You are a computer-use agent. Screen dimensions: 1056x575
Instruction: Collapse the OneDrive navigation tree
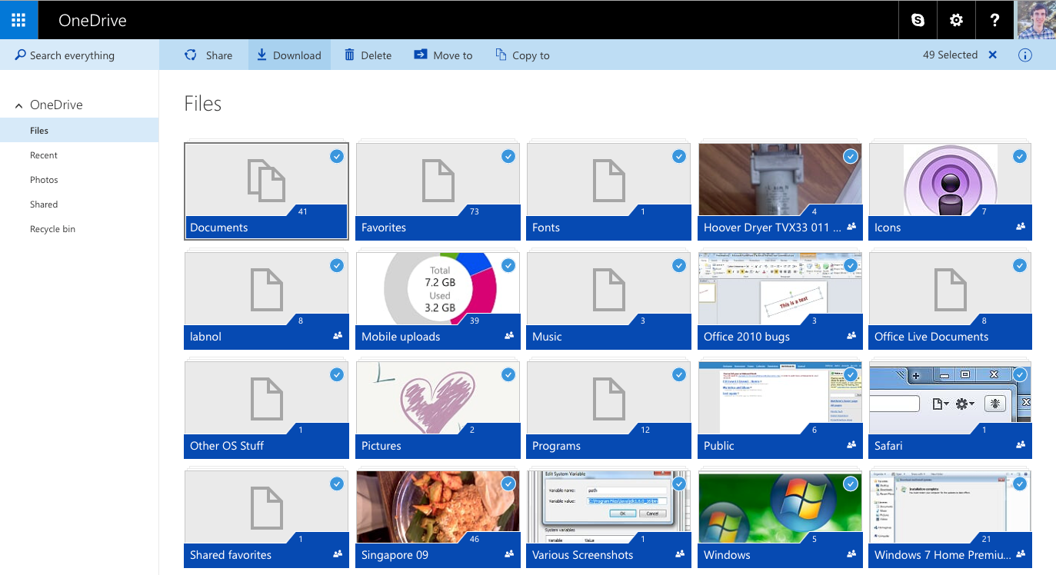click(x=18, y=105)
